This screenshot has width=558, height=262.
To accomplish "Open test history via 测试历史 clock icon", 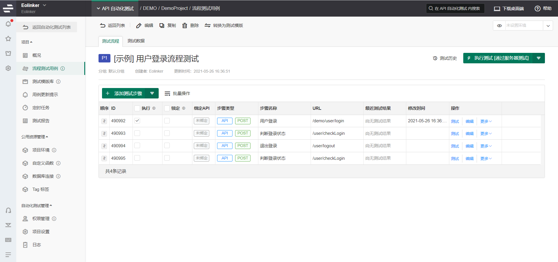I will point(435,58).
